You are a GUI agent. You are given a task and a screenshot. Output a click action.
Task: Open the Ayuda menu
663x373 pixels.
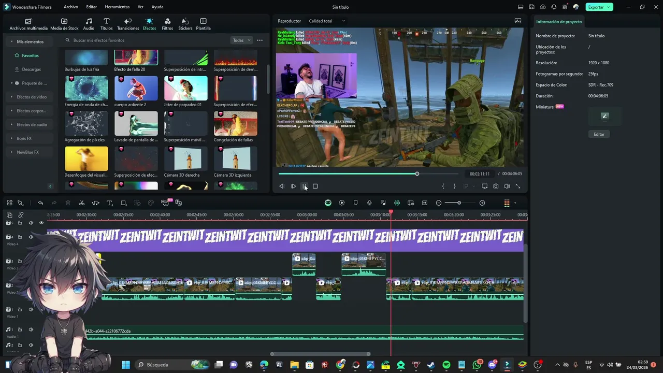coord(157,7)
